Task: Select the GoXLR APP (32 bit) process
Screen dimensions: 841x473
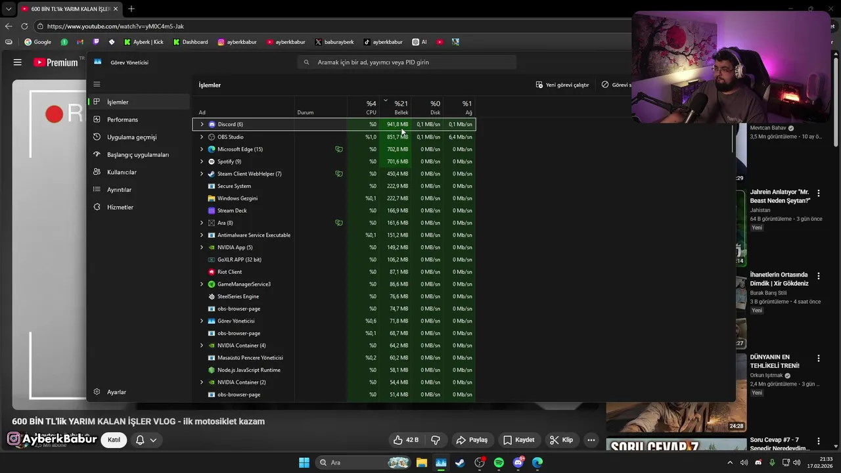Action: [334, 259]
